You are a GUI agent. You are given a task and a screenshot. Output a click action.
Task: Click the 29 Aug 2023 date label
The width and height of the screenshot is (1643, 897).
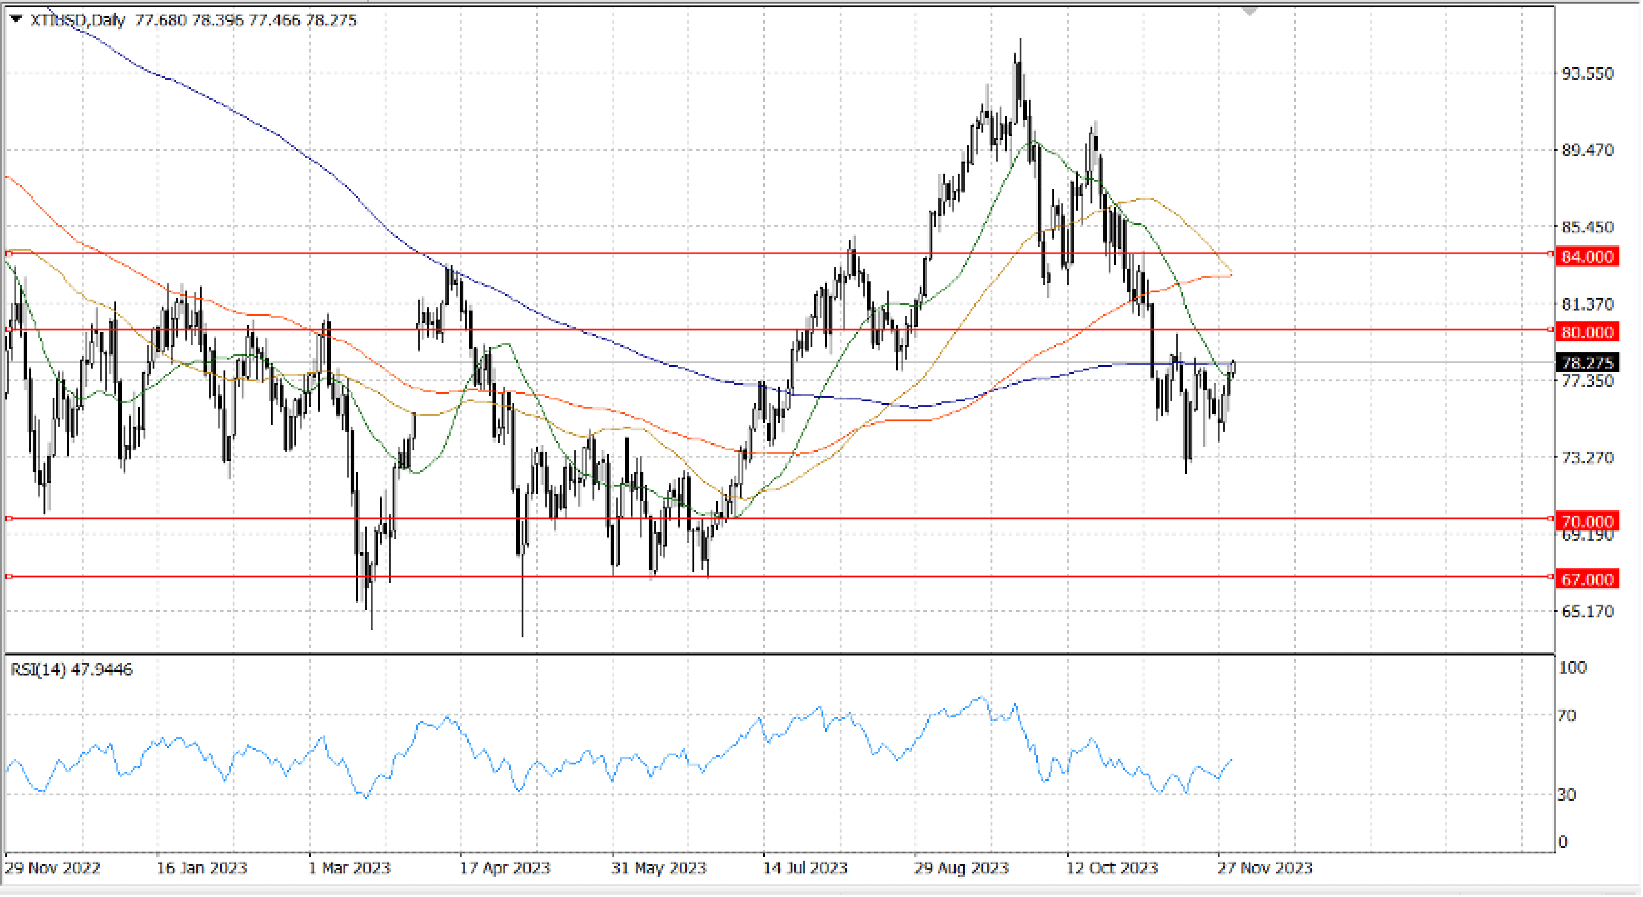pyautogui.click(x=961, y=868)
